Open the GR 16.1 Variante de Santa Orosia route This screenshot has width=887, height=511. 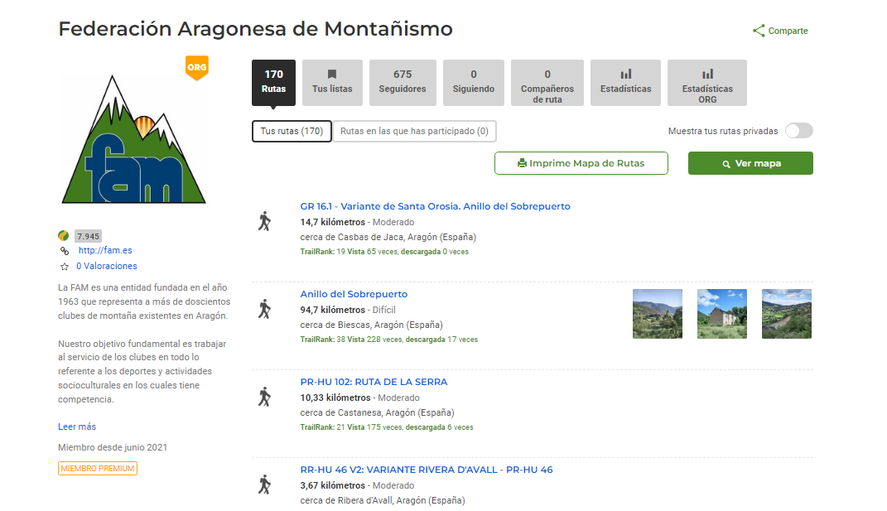click(x=435, y=206)
